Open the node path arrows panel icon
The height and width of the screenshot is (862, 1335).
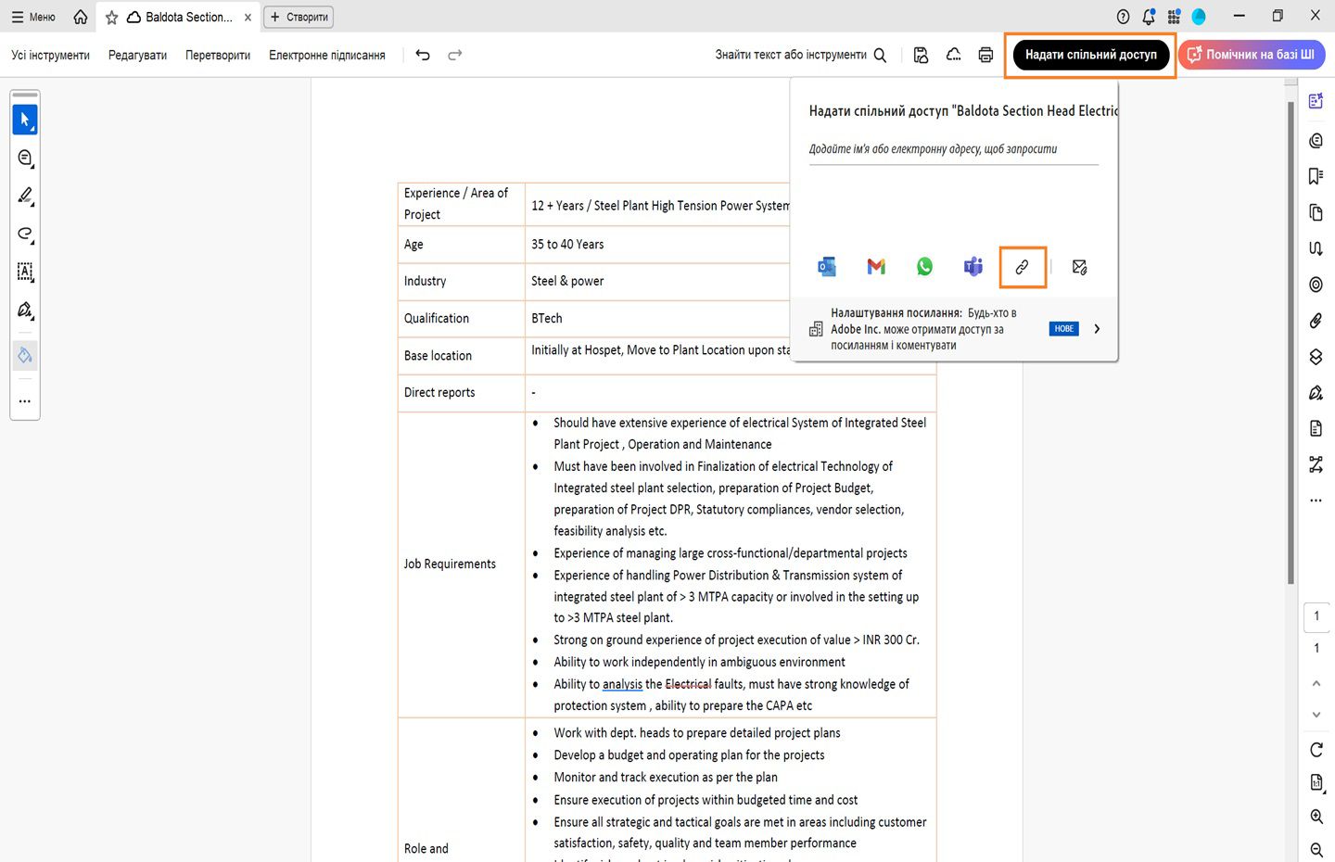pyautogui.click(x=1316, y=464)
